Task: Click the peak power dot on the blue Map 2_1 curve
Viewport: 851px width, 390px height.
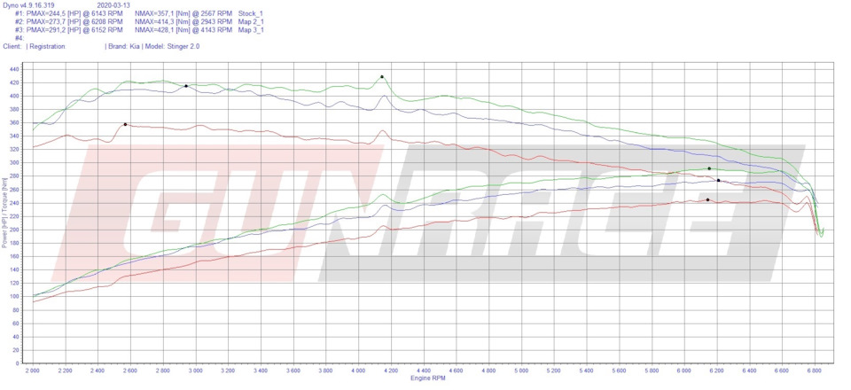Action: click(719, 180)
